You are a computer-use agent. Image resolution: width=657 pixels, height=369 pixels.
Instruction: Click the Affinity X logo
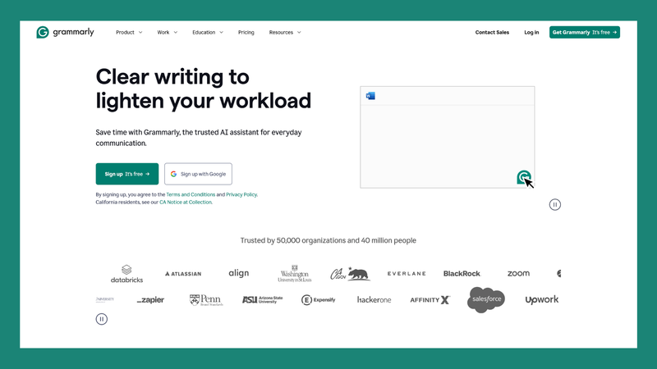(430, 300)
